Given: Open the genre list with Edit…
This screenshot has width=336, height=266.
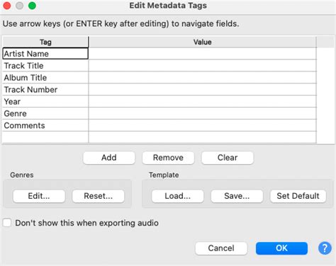Looking at the screenshot, I should (x=39, y=196).
